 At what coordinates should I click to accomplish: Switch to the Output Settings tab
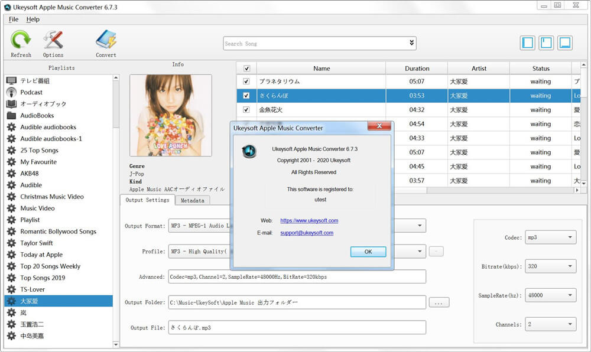[x=147, y=200]
